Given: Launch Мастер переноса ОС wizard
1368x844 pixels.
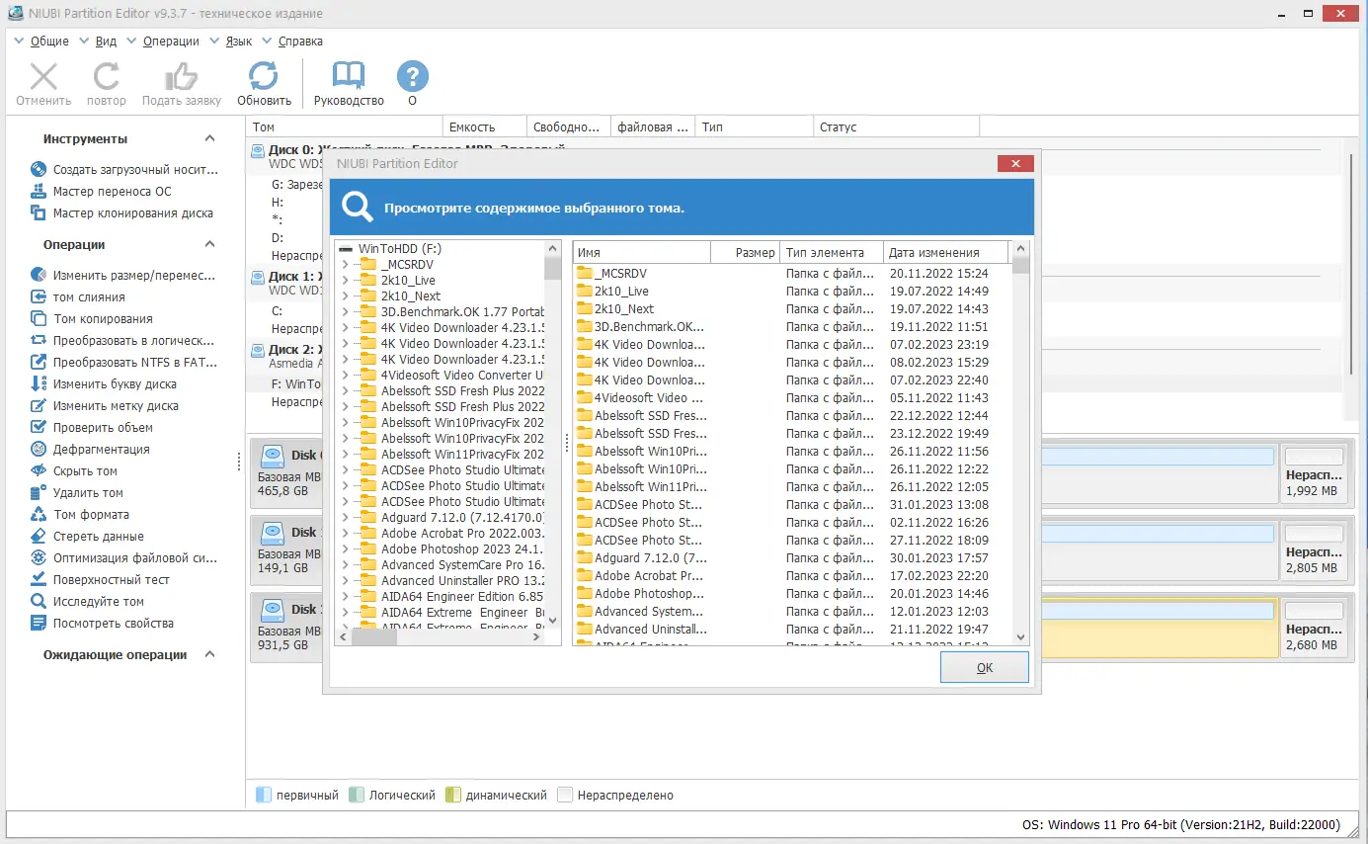Looking at the screenshot, I should 102,192.
